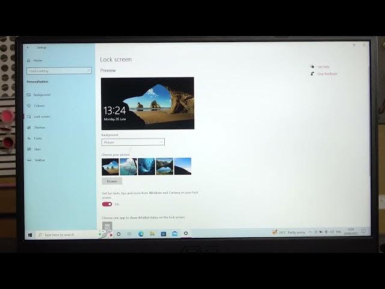Click the Home house icon
Screen dimensions: 385x289
click(28, 60)
